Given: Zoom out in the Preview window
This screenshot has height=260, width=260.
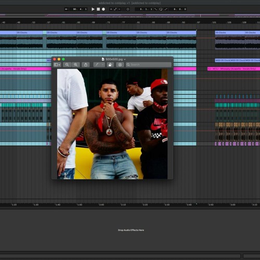Looking at the screenshot, I should click(x=67, y=64).
